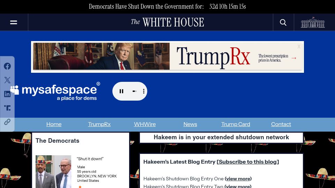Share page on X
This screenshot has height=188, width=335.
tap(7, 80)
